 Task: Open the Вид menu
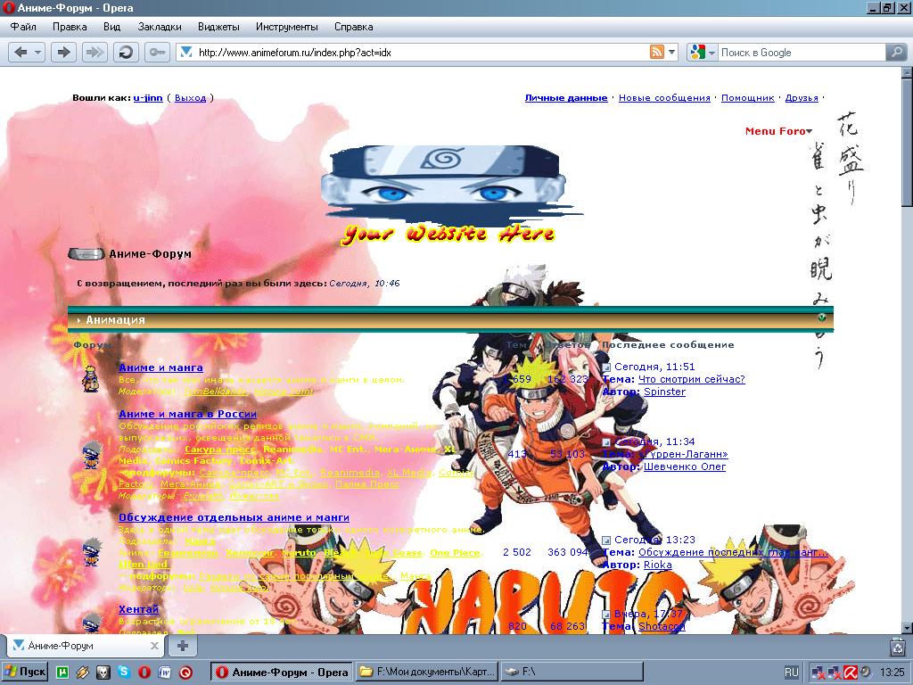click(x=111, y=27)
